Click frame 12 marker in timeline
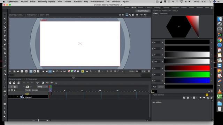 pyautogui.click(x=82, y=90)
